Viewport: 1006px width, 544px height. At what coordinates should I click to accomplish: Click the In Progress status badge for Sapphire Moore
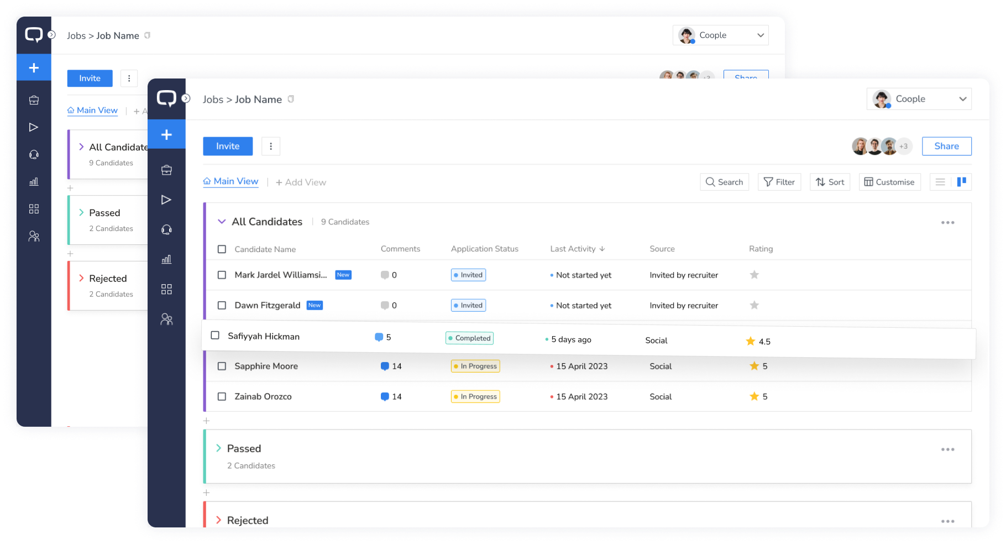[x=475, y=366]
